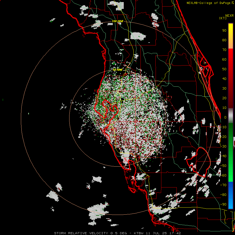Click the -70 velocity scale label
Screen dimensions: 235x235
[x=223, y=185]
